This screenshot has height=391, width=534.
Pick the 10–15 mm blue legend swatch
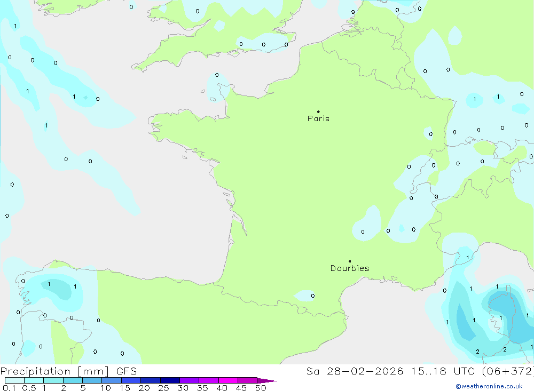click(x=112, y=380)
